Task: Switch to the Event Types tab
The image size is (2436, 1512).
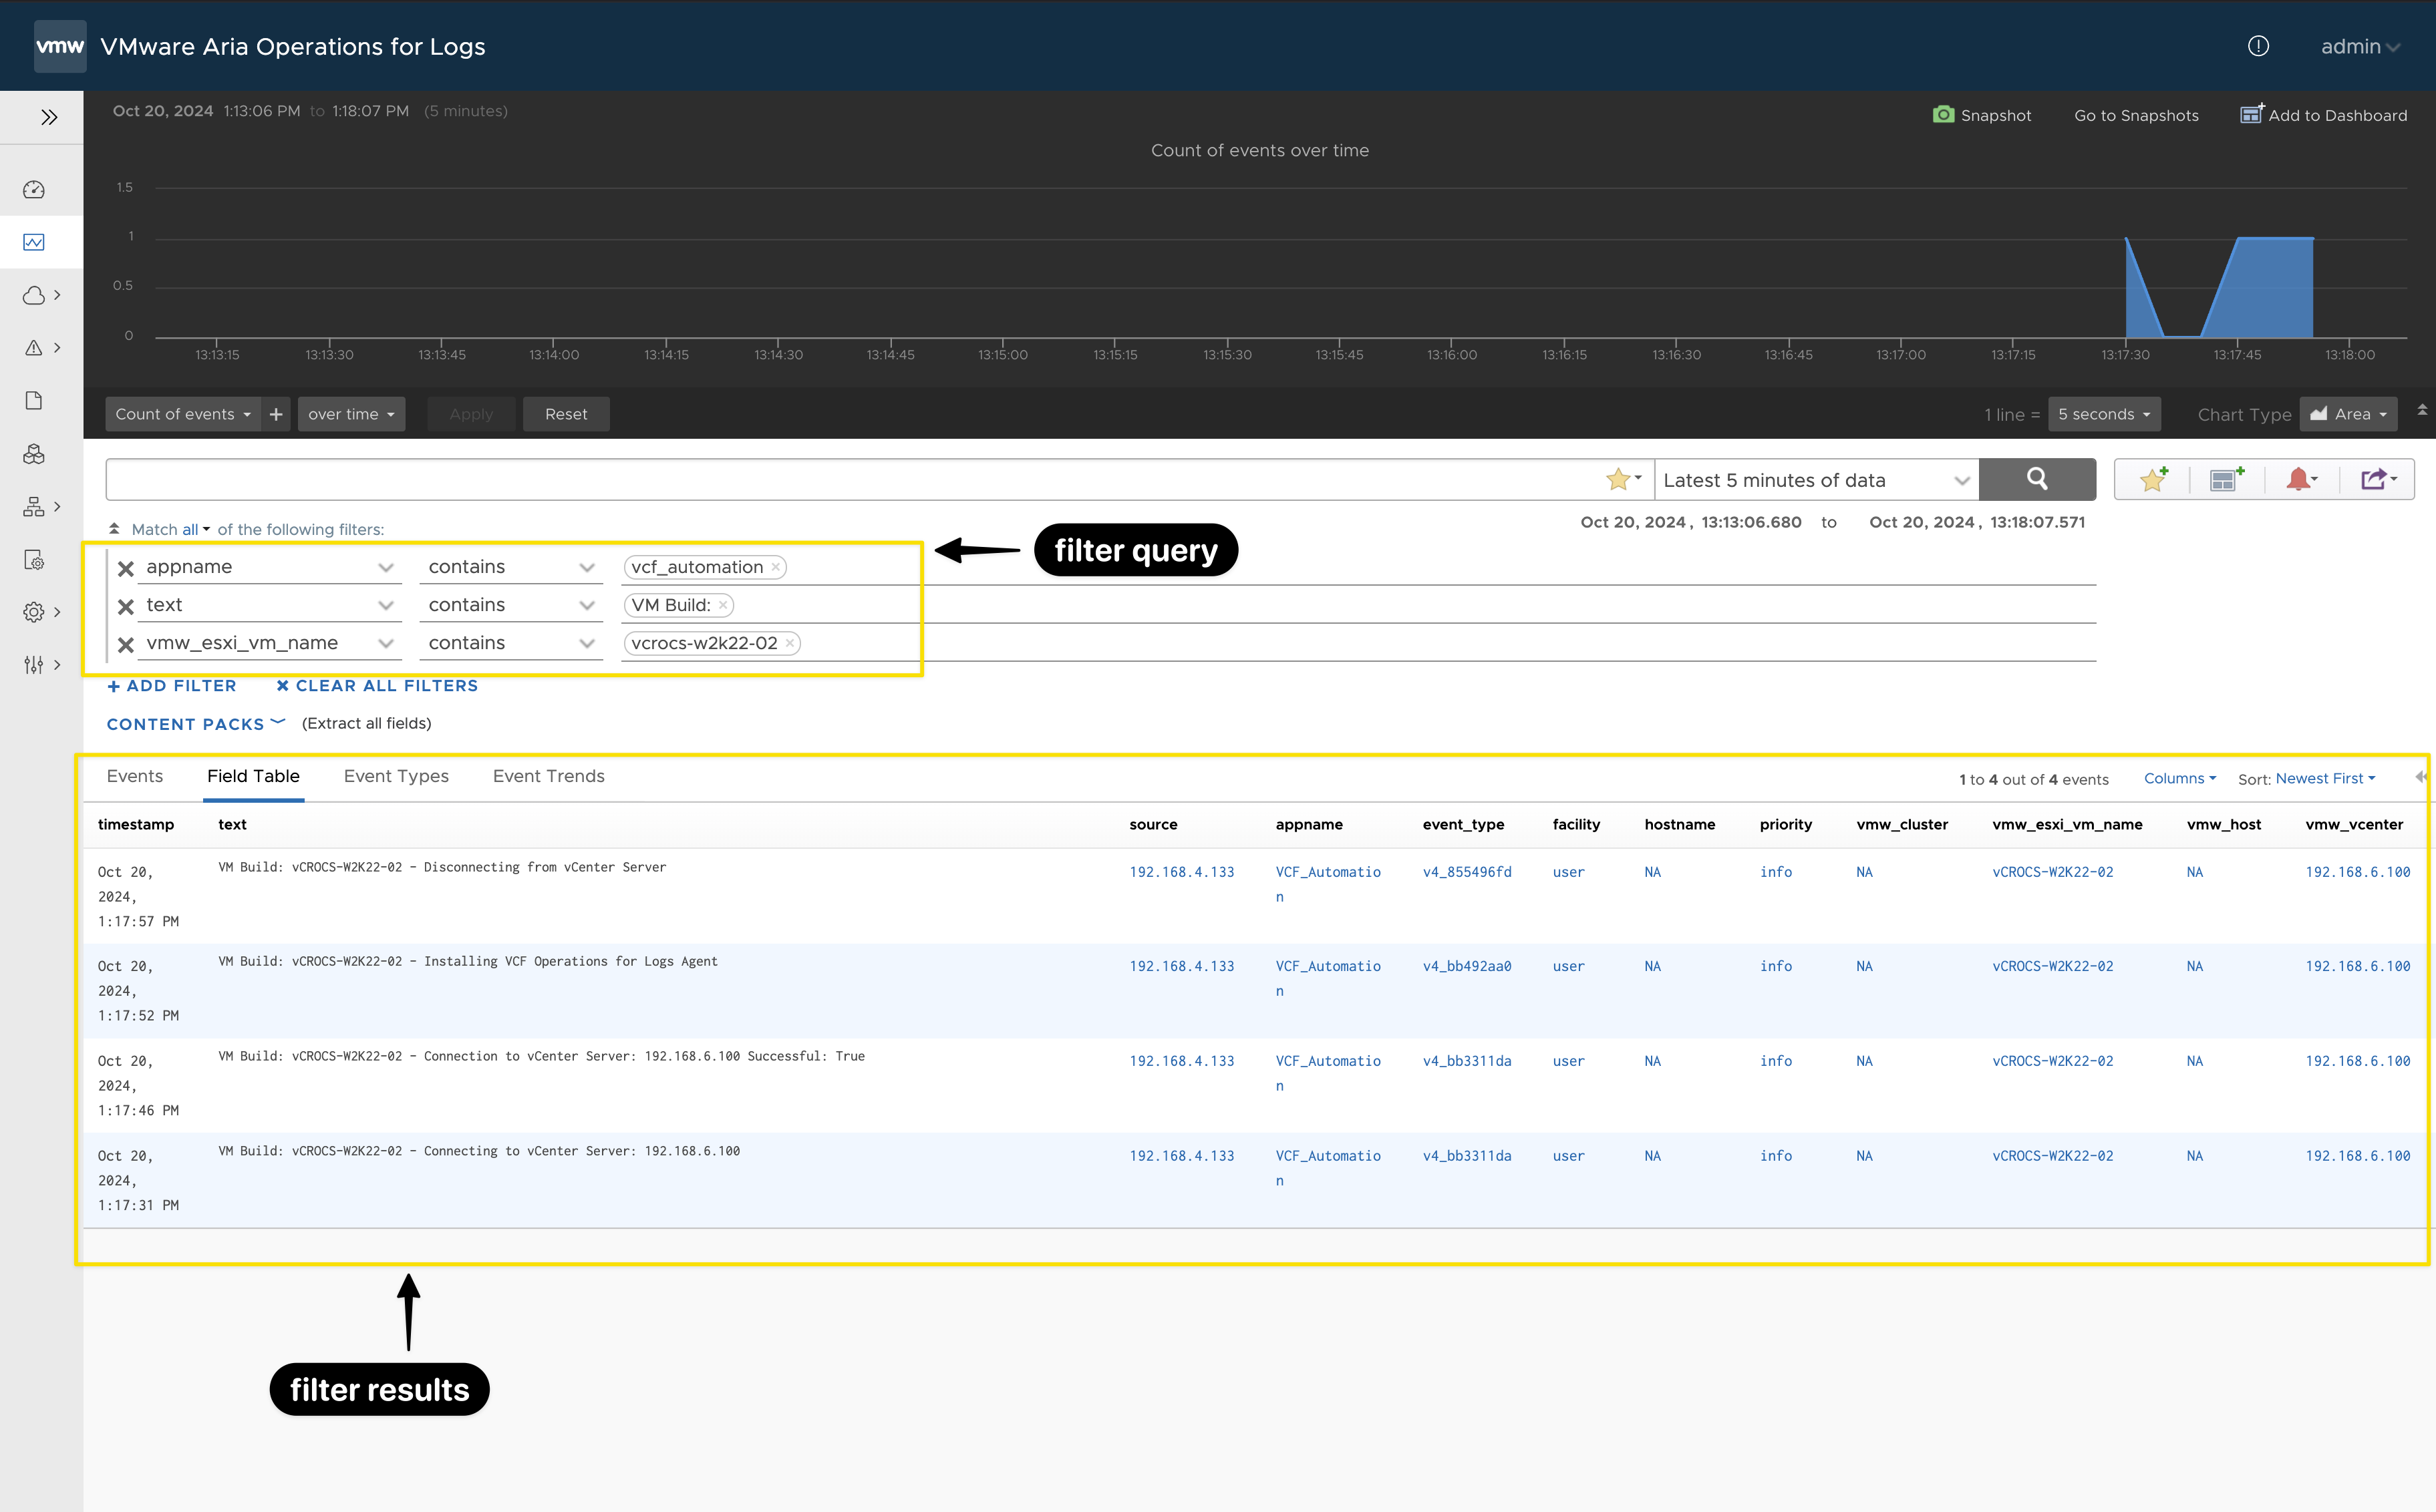Action: pyautogui.click(x=395, y=776)
